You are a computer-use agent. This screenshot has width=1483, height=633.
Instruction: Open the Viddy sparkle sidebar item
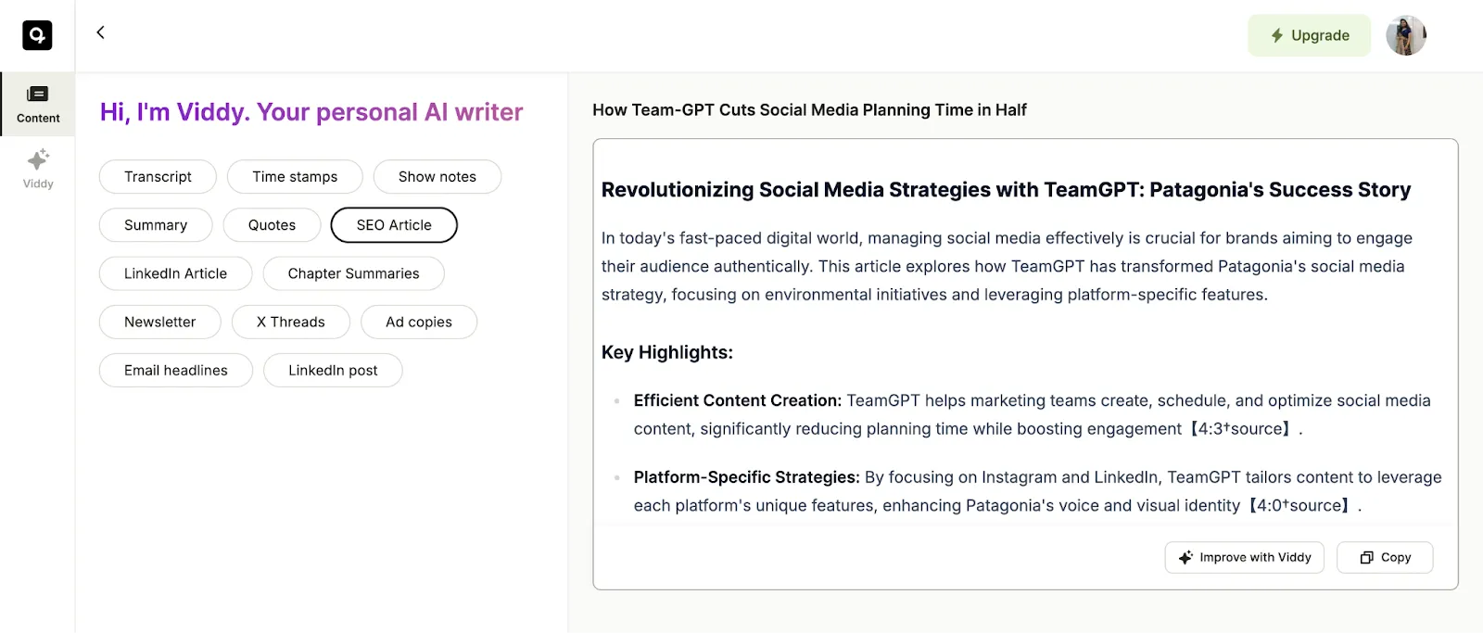[x=38, y=169]
